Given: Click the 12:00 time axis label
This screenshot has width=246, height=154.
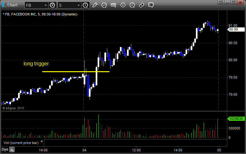Looking at the screenshot, I should coord(136,150).
